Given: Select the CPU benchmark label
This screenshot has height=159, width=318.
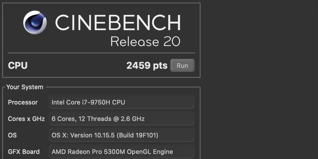Looking at the screenshot, I should coord(18,66).
